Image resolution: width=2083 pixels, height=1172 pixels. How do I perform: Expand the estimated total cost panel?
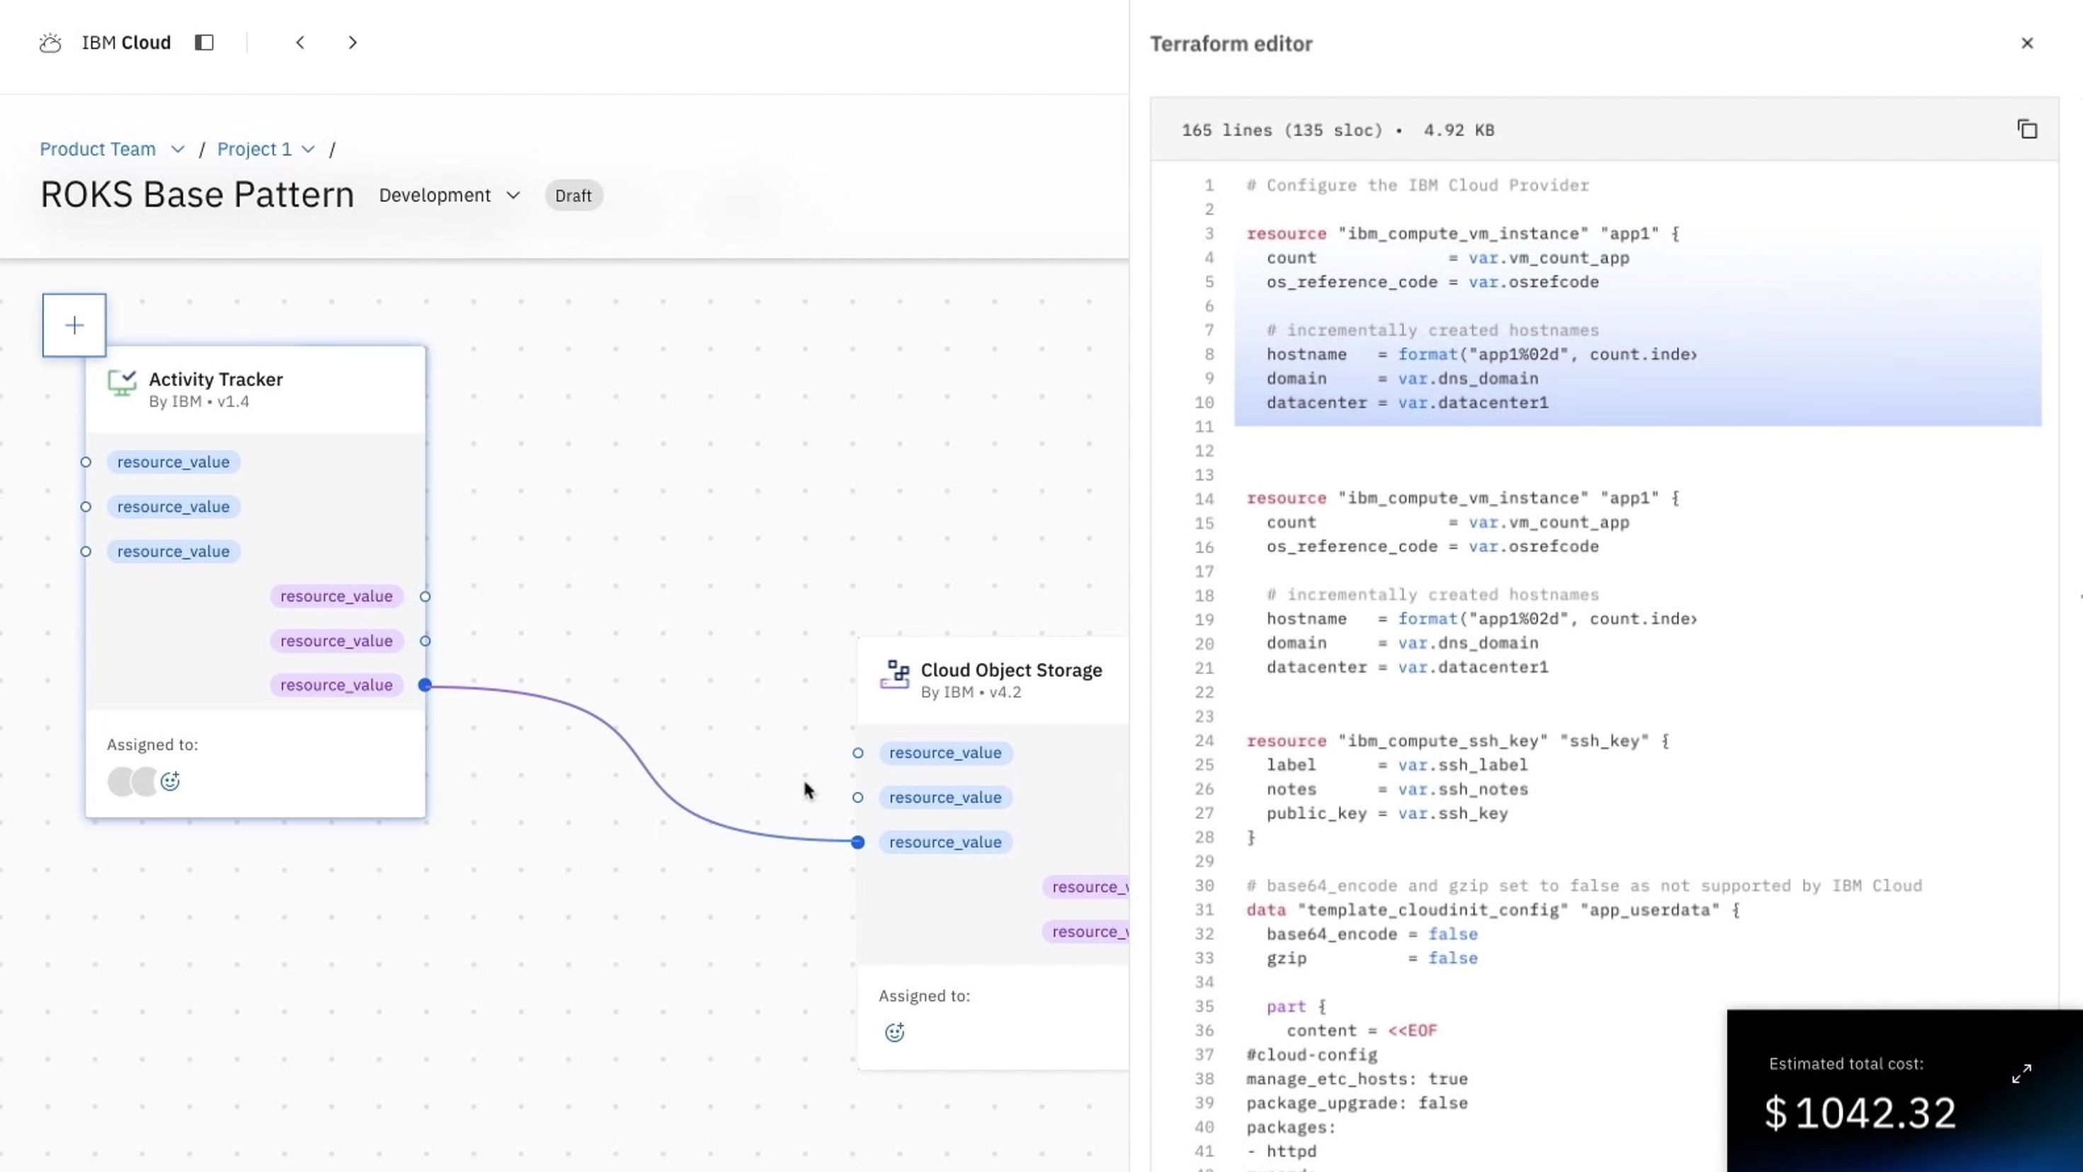click(x=2021, y=1074)
